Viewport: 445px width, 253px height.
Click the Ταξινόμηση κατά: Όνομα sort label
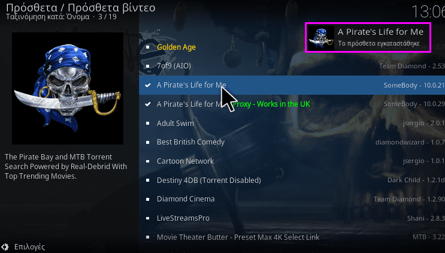[x=48, y=17]
